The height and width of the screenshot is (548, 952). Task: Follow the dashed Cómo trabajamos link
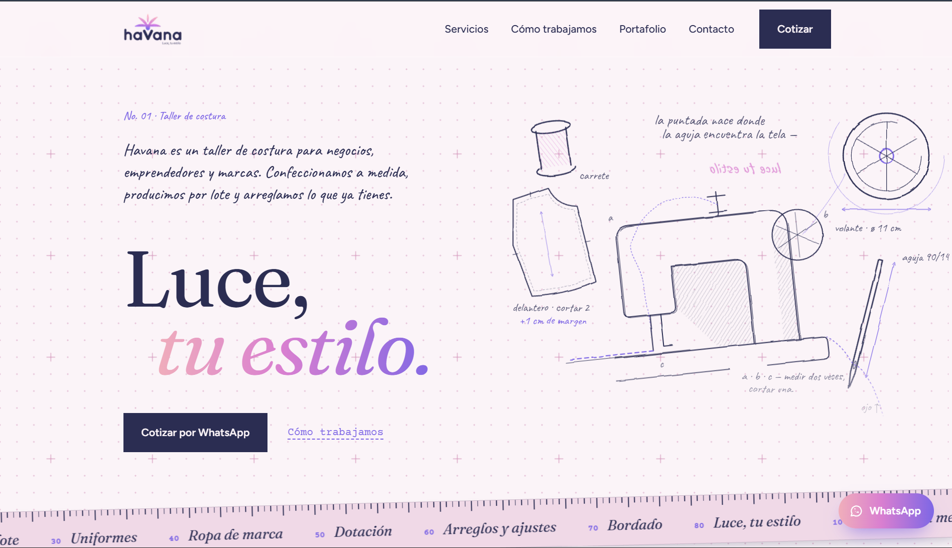click(x=335, y=432)
